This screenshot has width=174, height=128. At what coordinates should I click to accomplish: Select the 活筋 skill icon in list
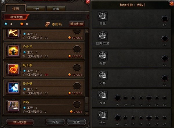tap(13, 106)
